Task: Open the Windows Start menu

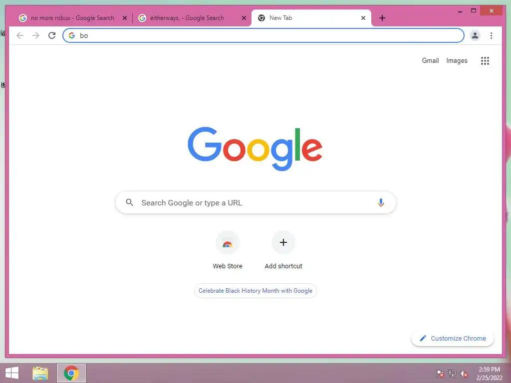Action: pos(12,373)
